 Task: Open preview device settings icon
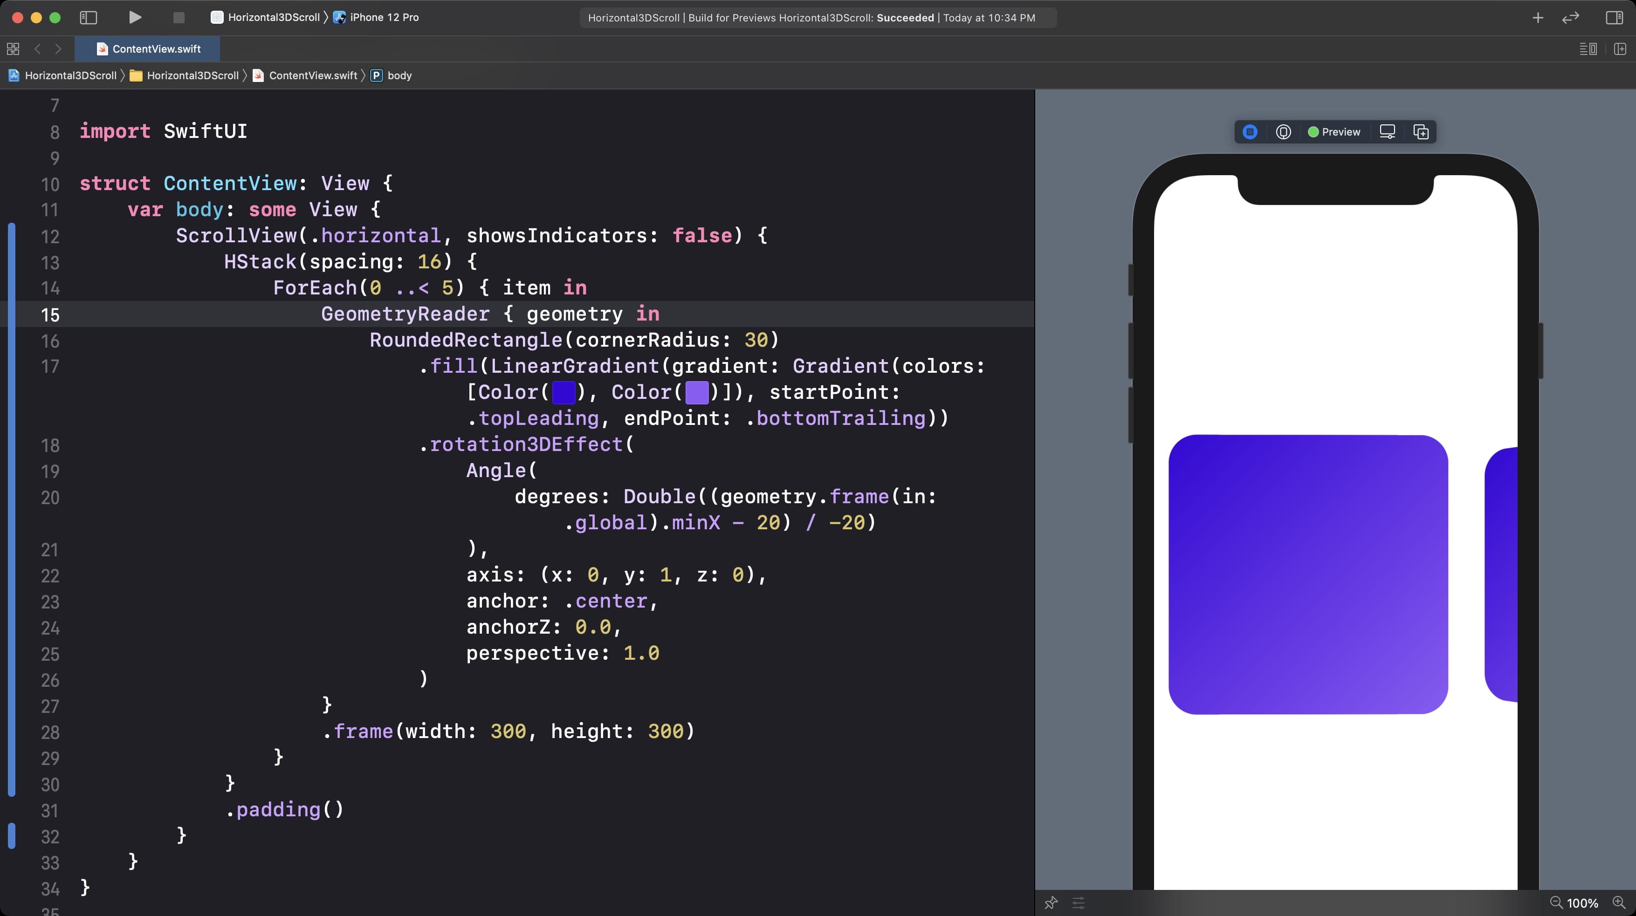[x=1387, y=132]
